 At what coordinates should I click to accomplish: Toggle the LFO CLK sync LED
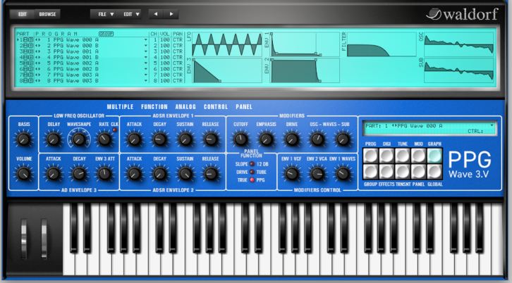[115, 130]
